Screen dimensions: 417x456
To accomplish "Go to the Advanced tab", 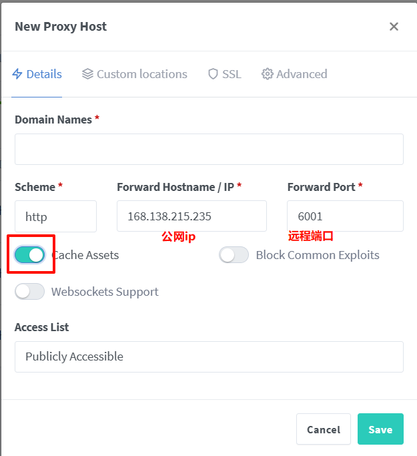I will tap(294, 74).
